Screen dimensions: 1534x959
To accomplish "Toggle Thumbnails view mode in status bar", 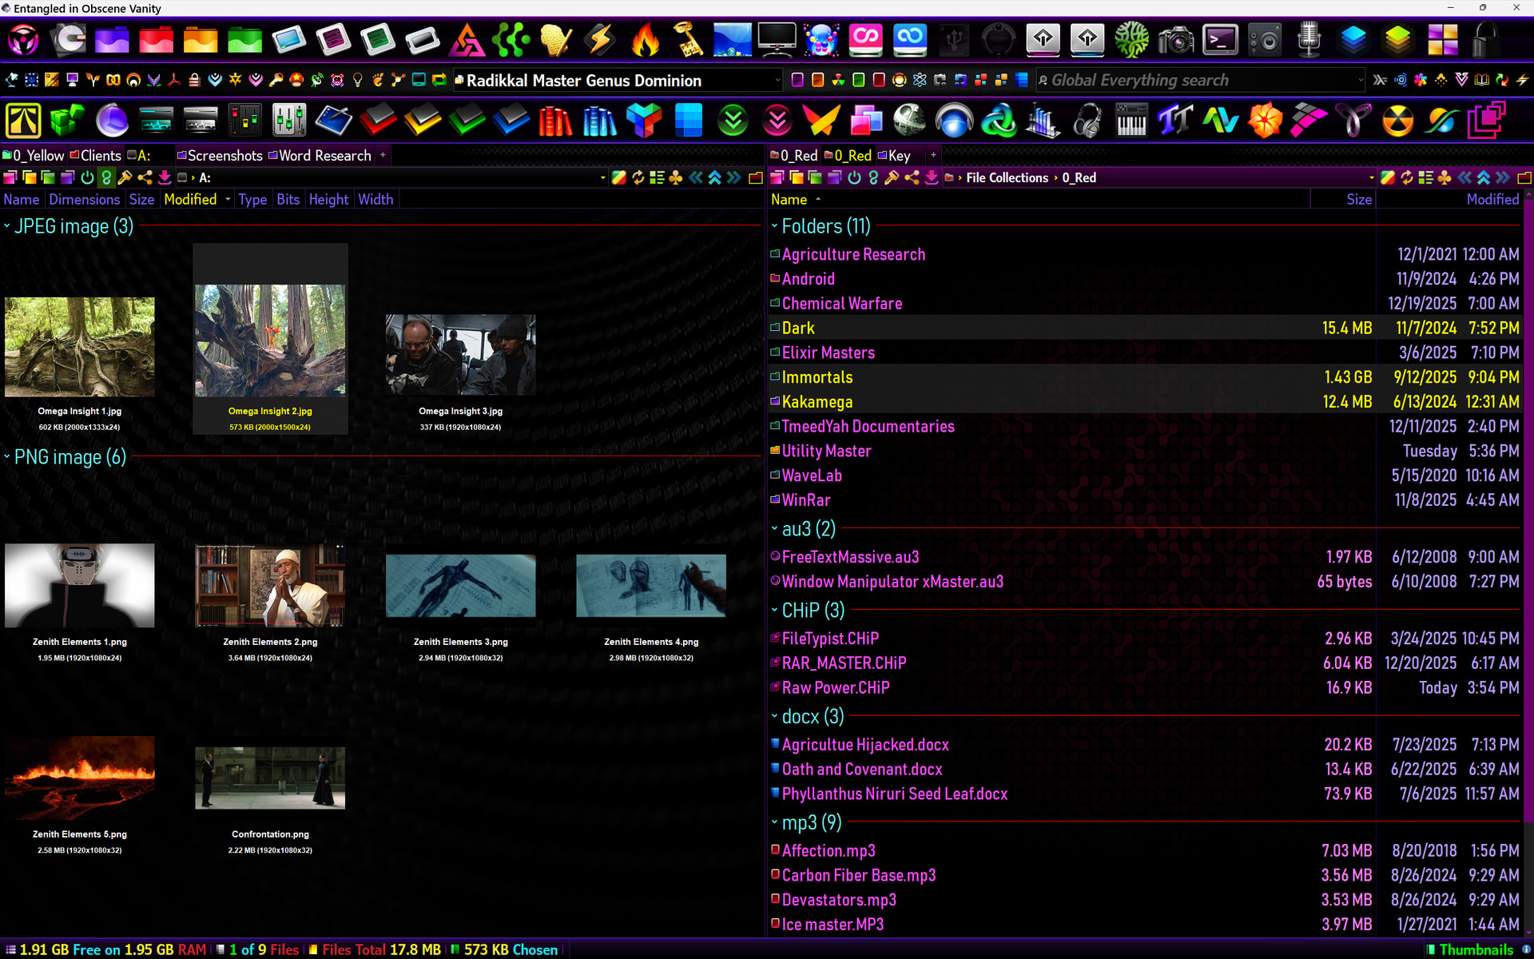I will tap(1475, 949).
